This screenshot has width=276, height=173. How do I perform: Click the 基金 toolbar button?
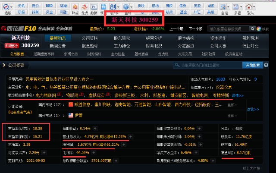tap(183, 12)
